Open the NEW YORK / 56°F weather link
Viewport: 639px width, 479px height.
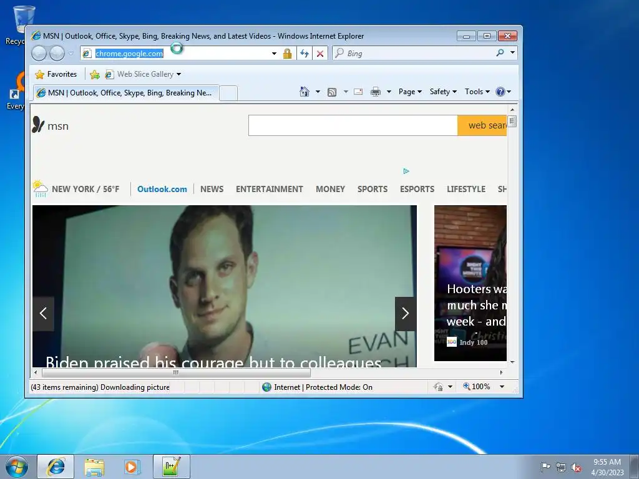[85, 189]
